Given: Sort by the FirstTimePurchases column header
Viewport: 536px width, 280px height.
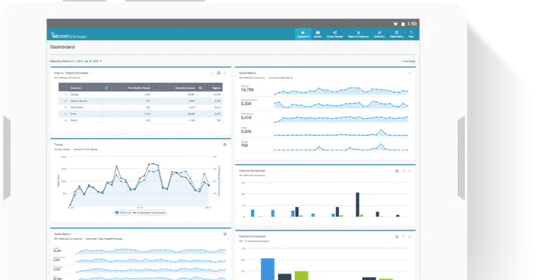Looking at the screenshot, I should click(x=139, y=88).
